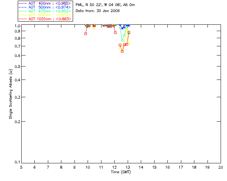The height and width of the screenshot is (181, 227).
Task: Click the y-axis tick label 0.4
Action: tap(17, 80)
